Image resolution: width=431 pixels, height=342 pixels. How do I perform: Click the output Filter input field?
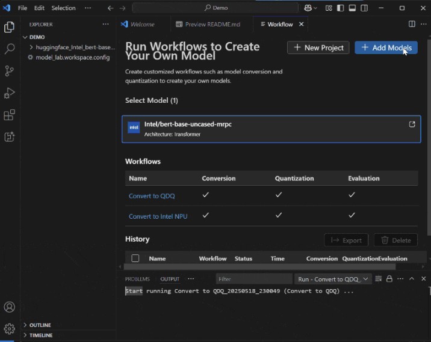tap(254, 279)
